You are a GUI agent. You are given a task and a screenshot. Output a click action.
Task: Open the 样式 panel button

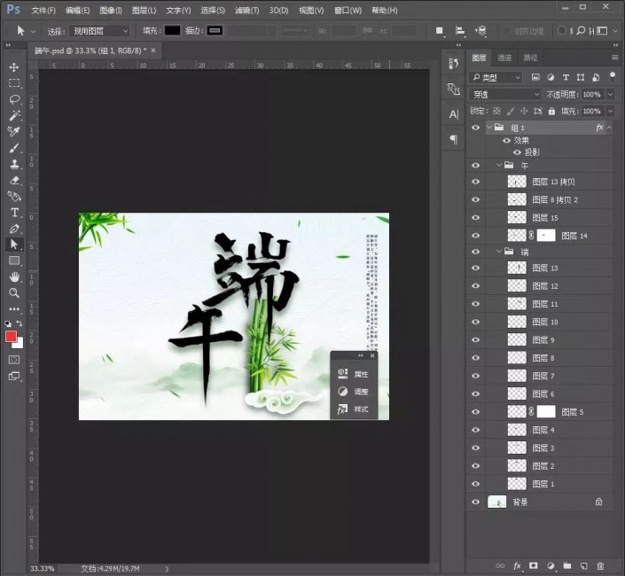(x=354, y=409)
